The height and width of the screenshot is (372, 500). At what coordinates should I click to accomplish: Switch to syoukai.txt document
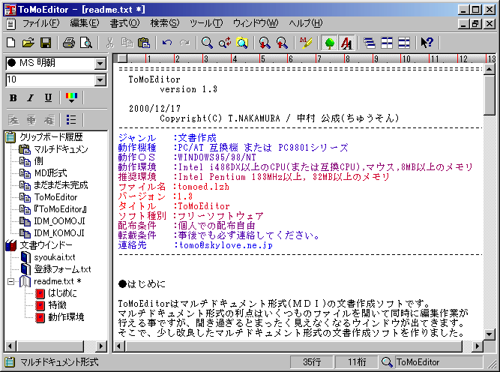click(55, 257)
